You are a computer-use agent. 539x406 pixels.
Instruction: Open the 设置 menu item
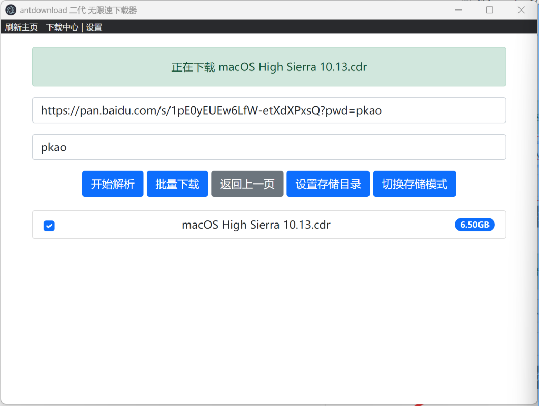94,27
